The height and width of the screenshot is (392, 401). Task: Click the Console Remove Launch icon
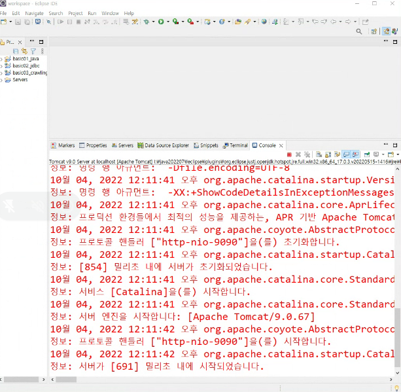pyautogui.click(x=298, y=154)
